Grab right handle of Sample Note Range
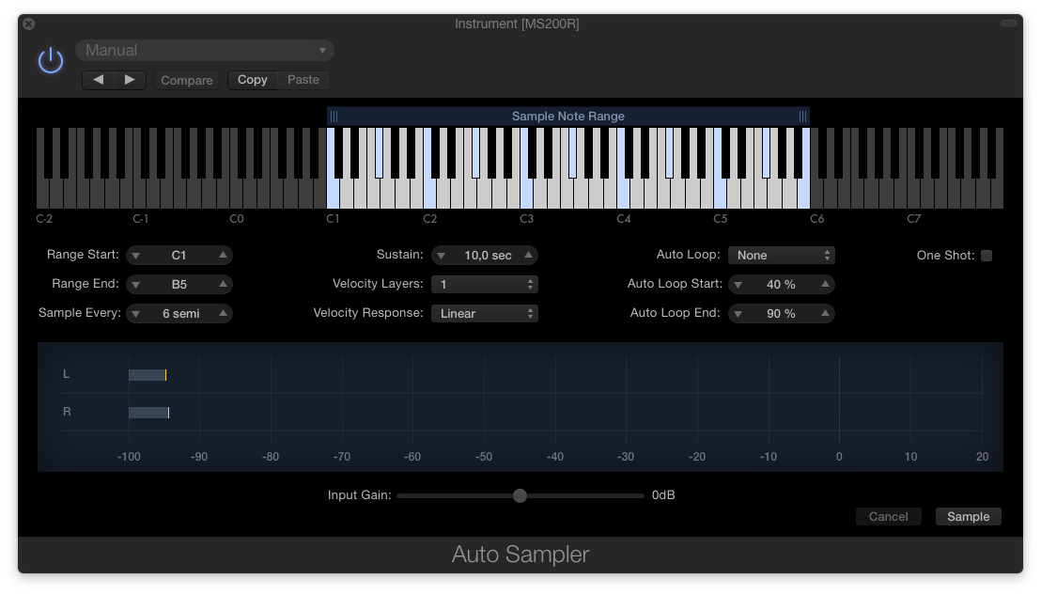Screen dimensions: 1041x595 (x=802, y=117)
